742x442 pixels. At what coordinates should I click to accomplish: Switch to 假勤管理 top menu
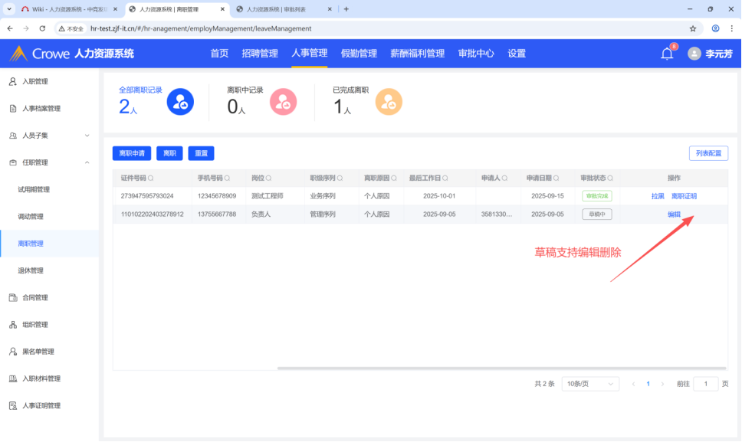[359, 54]
